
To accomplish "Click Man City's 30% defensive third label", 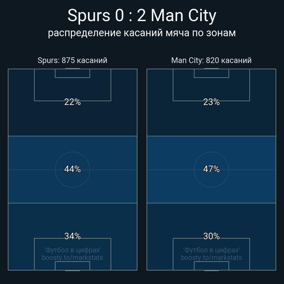I will [211, 236].
